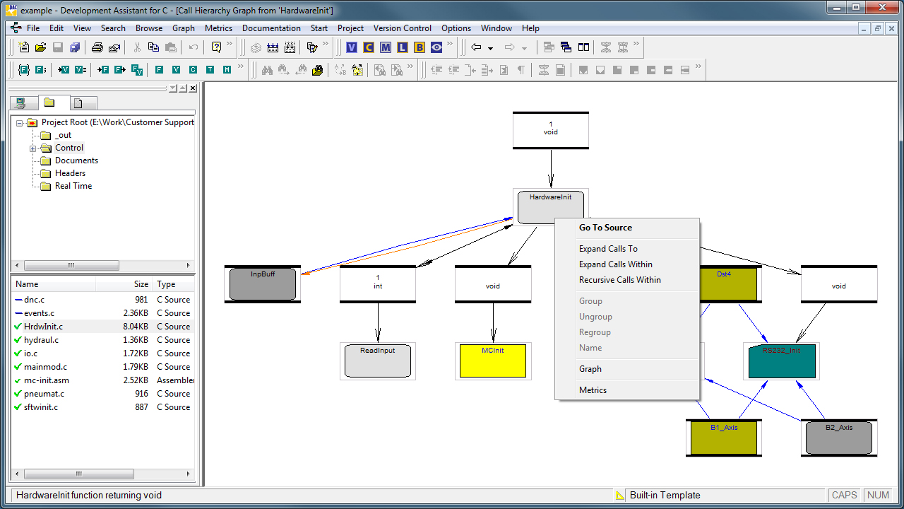The image size is (904, 509).
Task: Click the blue eye icon in toolbar
Action: click(436, 47)
